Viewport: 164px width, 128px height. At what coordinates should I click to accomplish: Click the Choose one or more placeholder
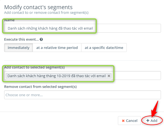[x=24, y=95]
